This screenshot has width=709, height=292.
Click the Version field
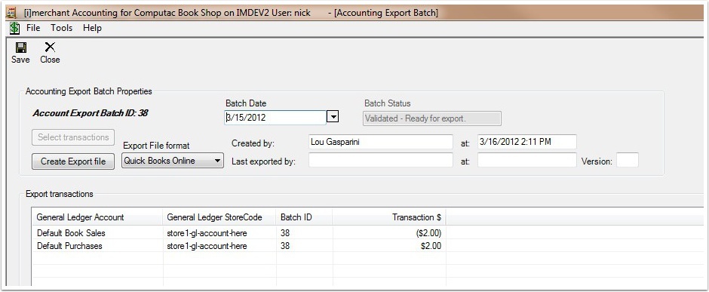(628, 160)
